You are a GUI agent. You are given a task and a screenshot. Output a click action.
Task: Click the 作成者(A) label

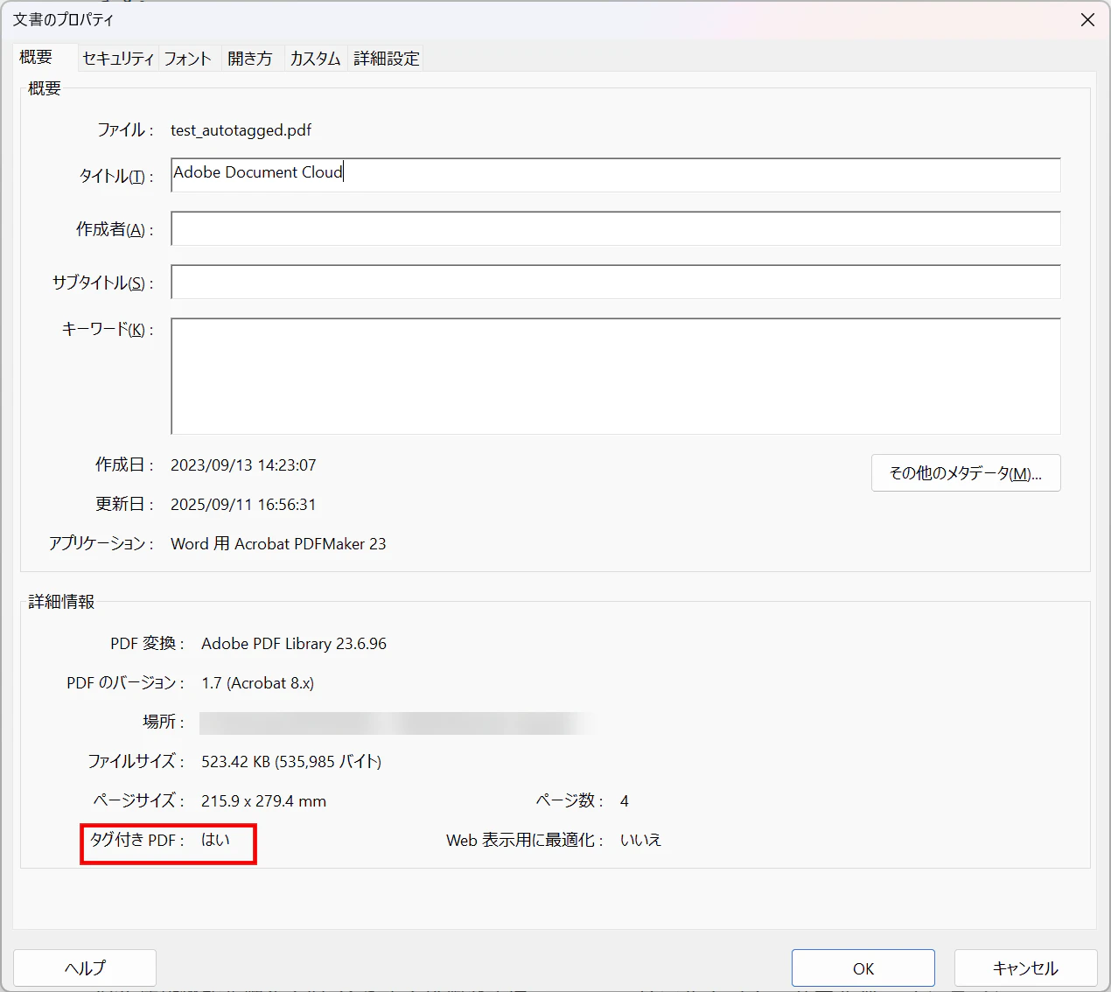(x=115, y=229)
